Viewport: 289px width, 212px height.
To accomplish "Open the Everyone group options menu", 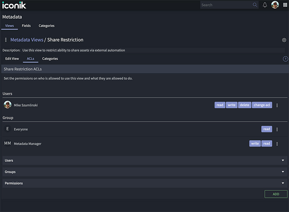I will click(x=277, y=129).
